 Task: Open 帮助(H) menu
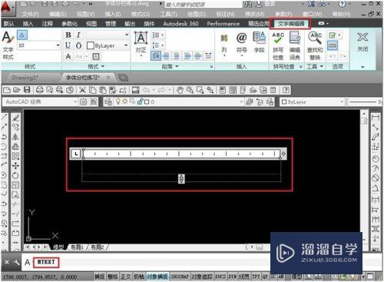click(342, 14)
